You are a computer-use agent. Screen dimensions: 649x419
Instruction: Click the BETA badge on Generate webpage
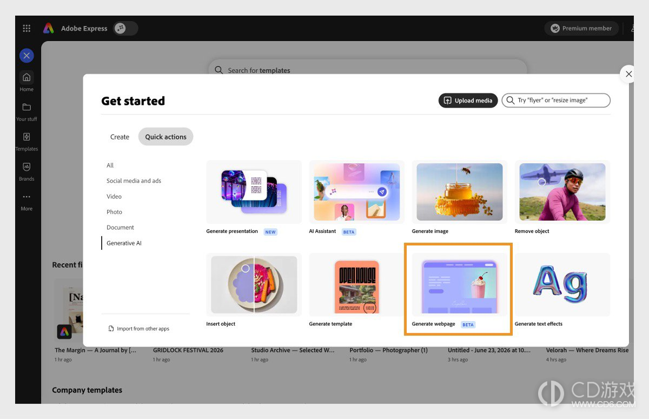click(x=468, y=325)
